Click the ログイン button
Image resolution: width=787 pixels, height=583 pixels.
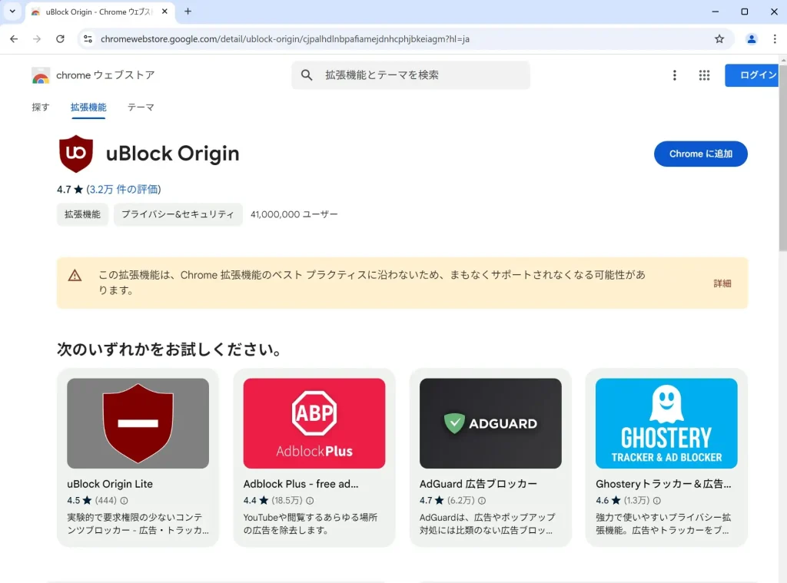click(758, 75)
